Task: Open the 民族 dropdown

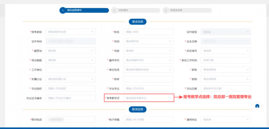Action: pyautogui.click(x=148, y=51)
